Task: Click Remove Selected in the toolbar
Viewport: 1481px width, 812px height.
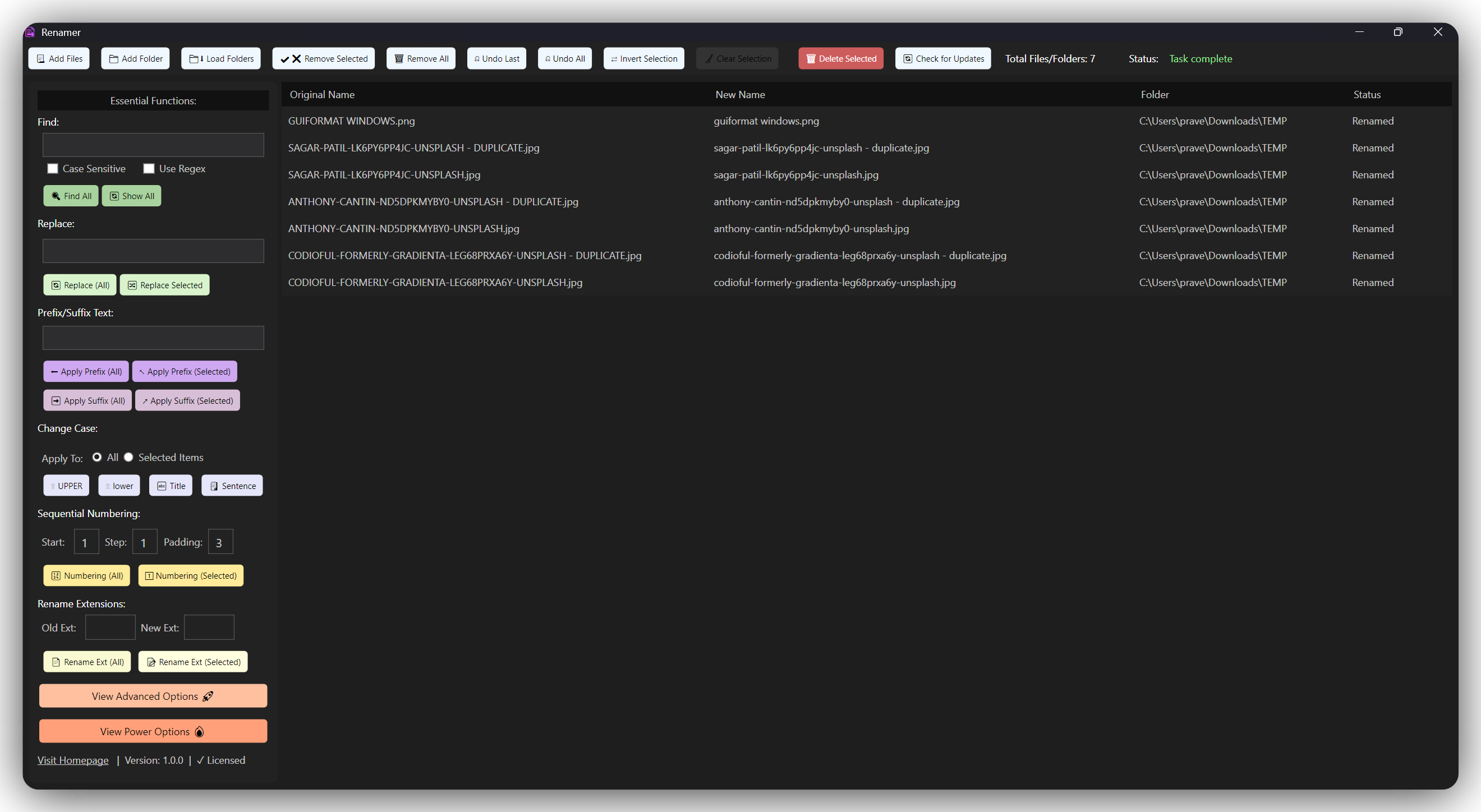Action: [323, 58]
